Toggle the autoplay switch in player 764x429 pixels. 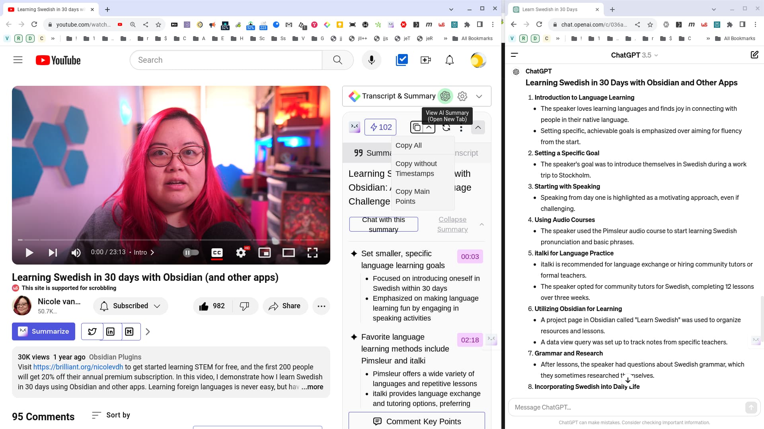coord(191,253)
